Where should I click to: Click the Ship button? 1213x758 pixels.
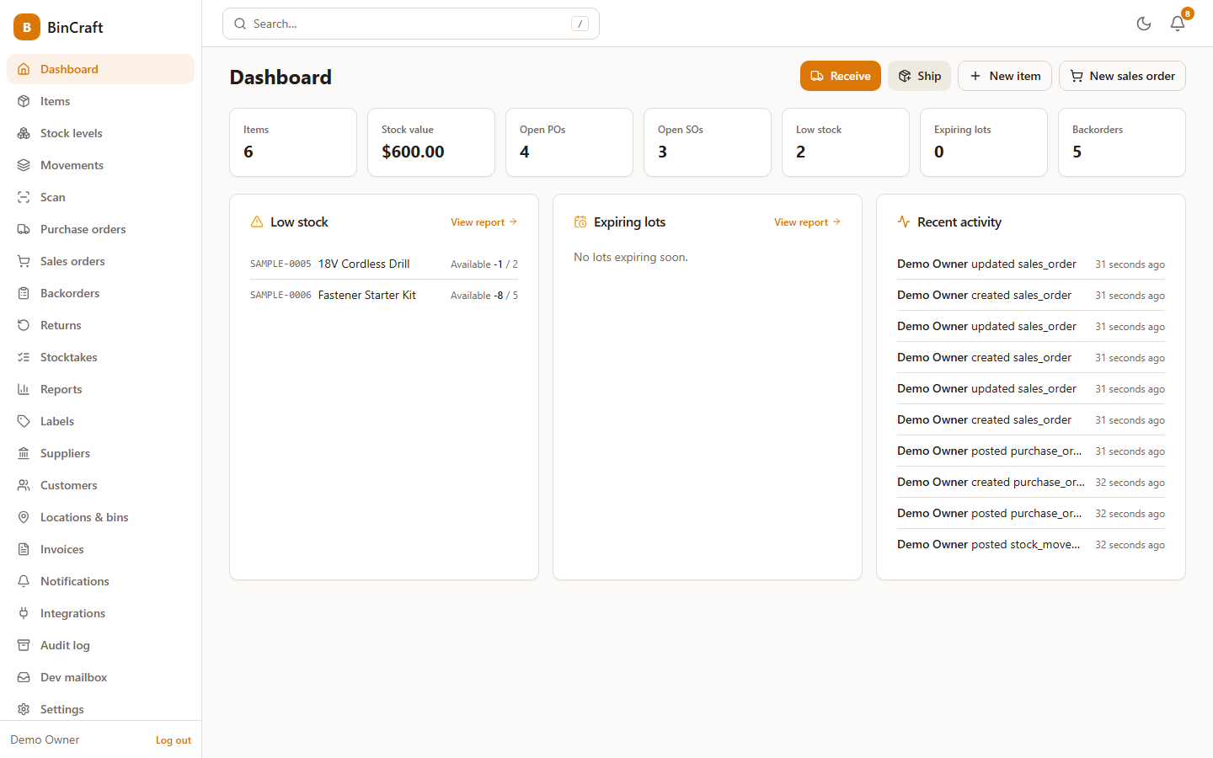click(919, 76)
